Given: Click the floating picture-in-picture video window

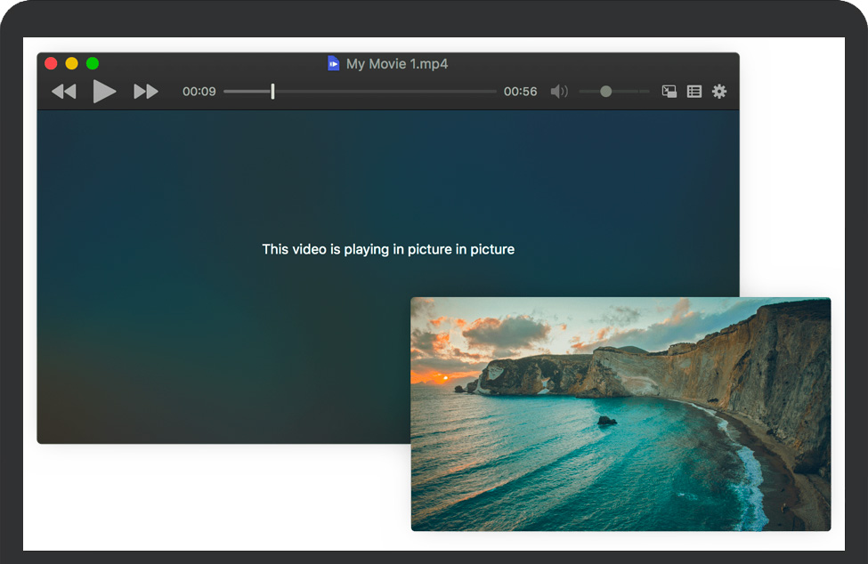Looking at the screenshot, I should [621, 414].
